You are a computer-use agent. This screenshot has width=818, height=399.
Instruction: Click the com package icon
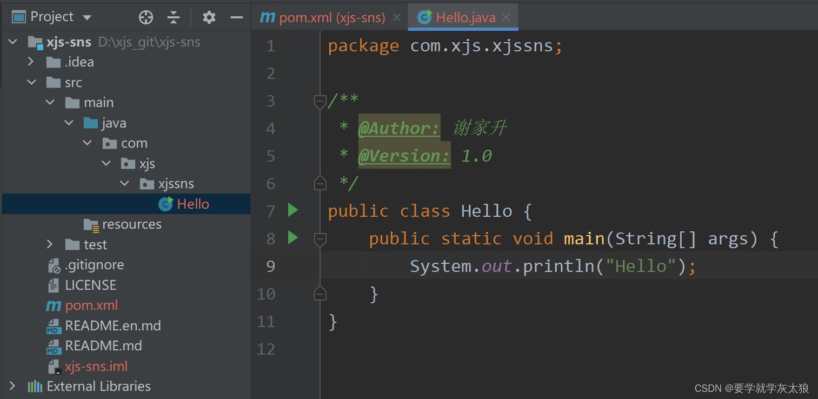point(110,143)
